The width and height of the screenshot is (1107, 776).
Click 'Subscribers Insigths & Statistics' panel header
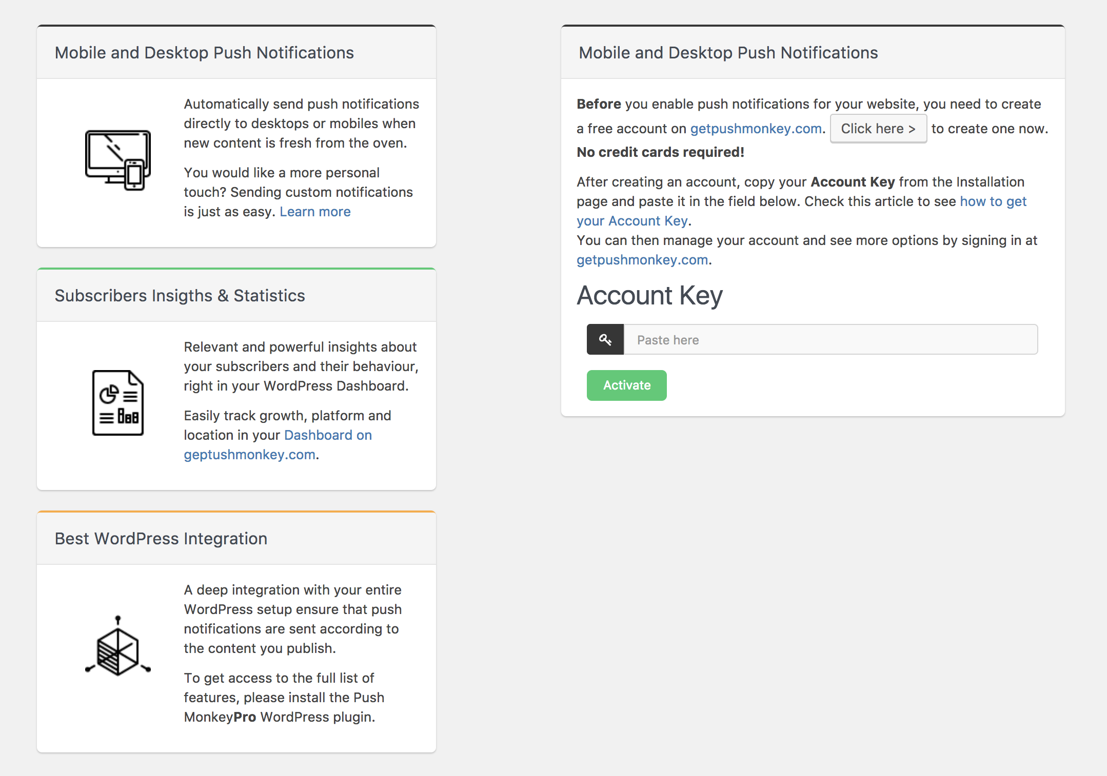pyautogui.click(x=180, y=296)
